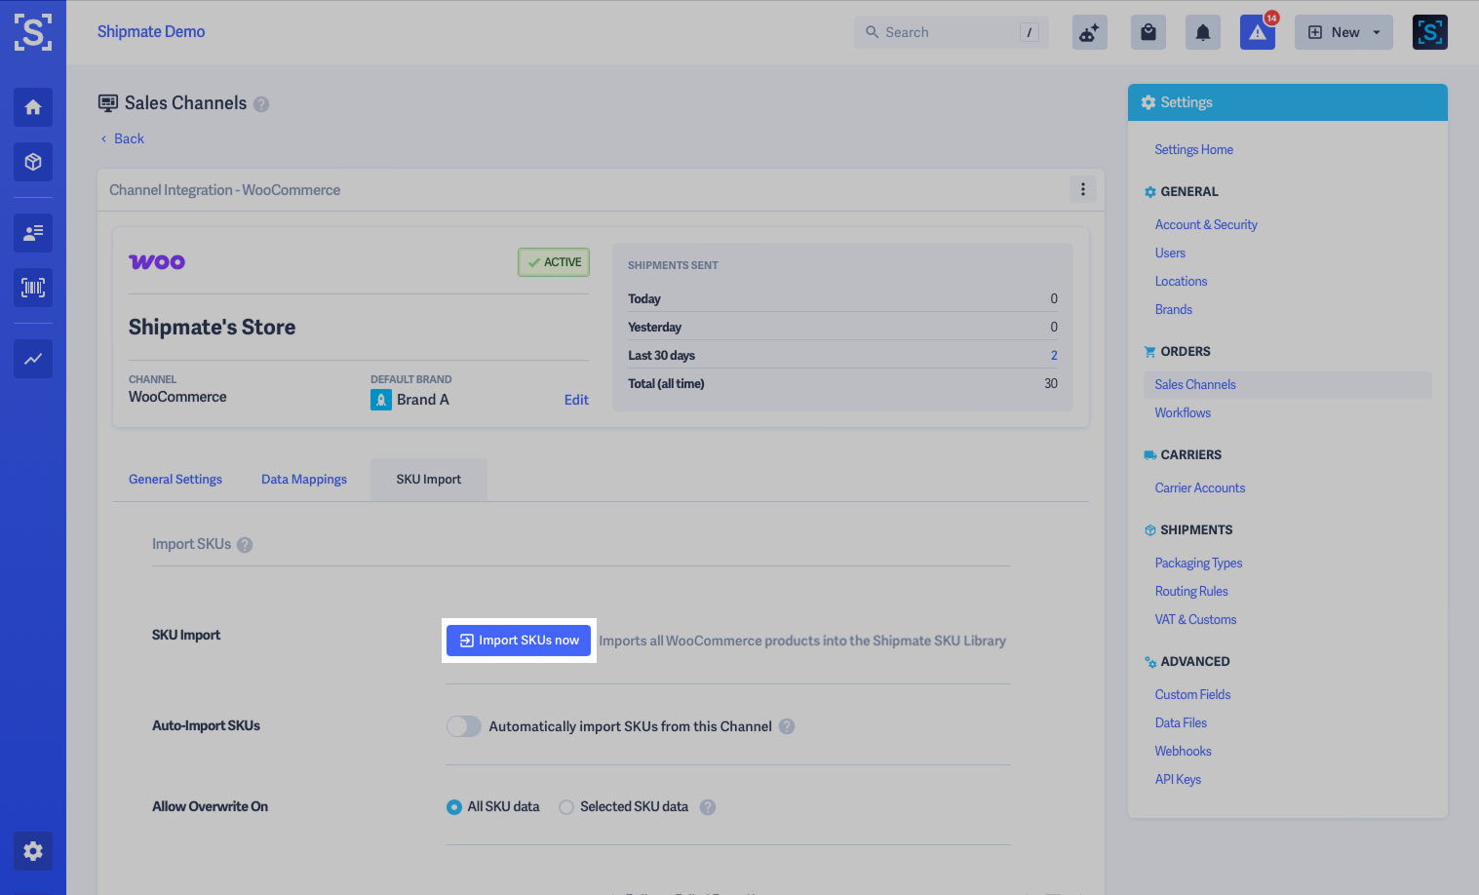Open settings gear at sidebar bottom
Image resolution: width=1479 pixels, height=895 pixels.
tap(33, 851)
